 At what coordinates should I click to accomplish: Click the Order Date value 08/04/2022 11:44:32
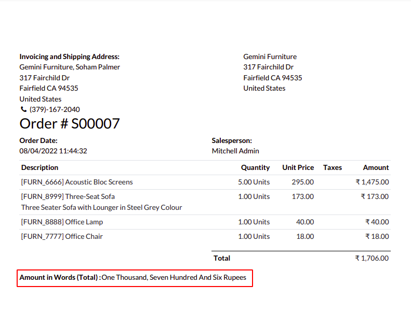tap(53, 151)
